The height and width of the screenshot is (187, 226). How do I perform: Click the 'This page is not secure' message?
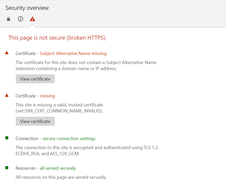pyautogui.click(x=57, y=38)
